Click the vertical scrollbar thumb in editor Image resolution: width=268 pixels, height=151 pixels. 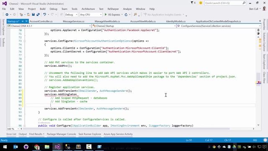coord(258,79)
